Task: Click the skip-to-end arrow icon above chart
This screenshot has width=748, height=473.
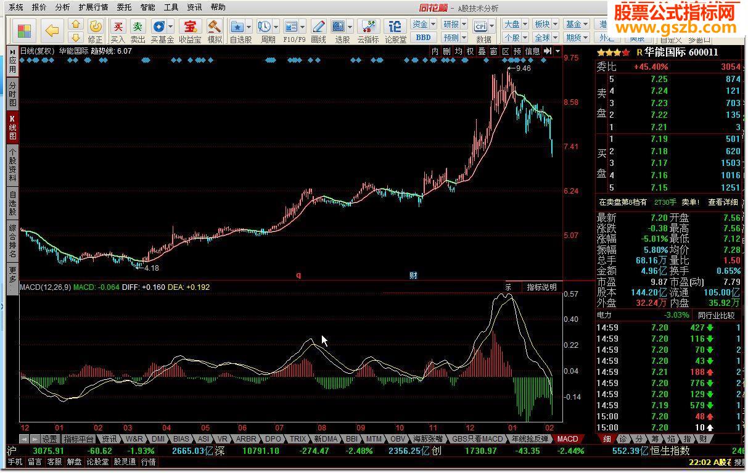Action: click(546, 51)
